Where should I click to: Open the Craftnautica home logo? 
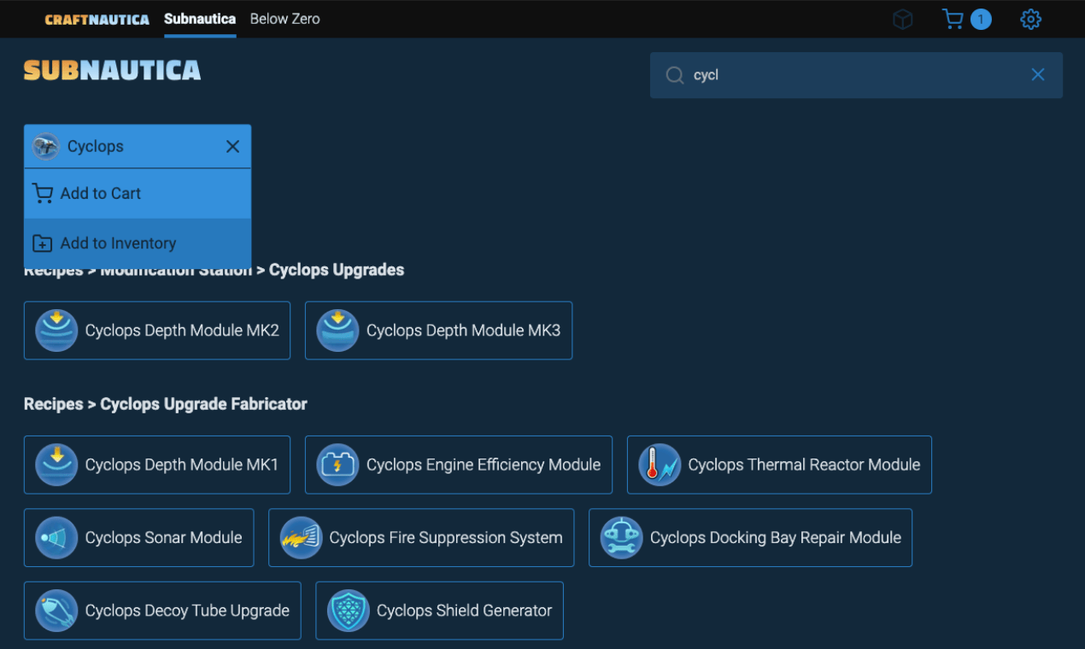97,19
